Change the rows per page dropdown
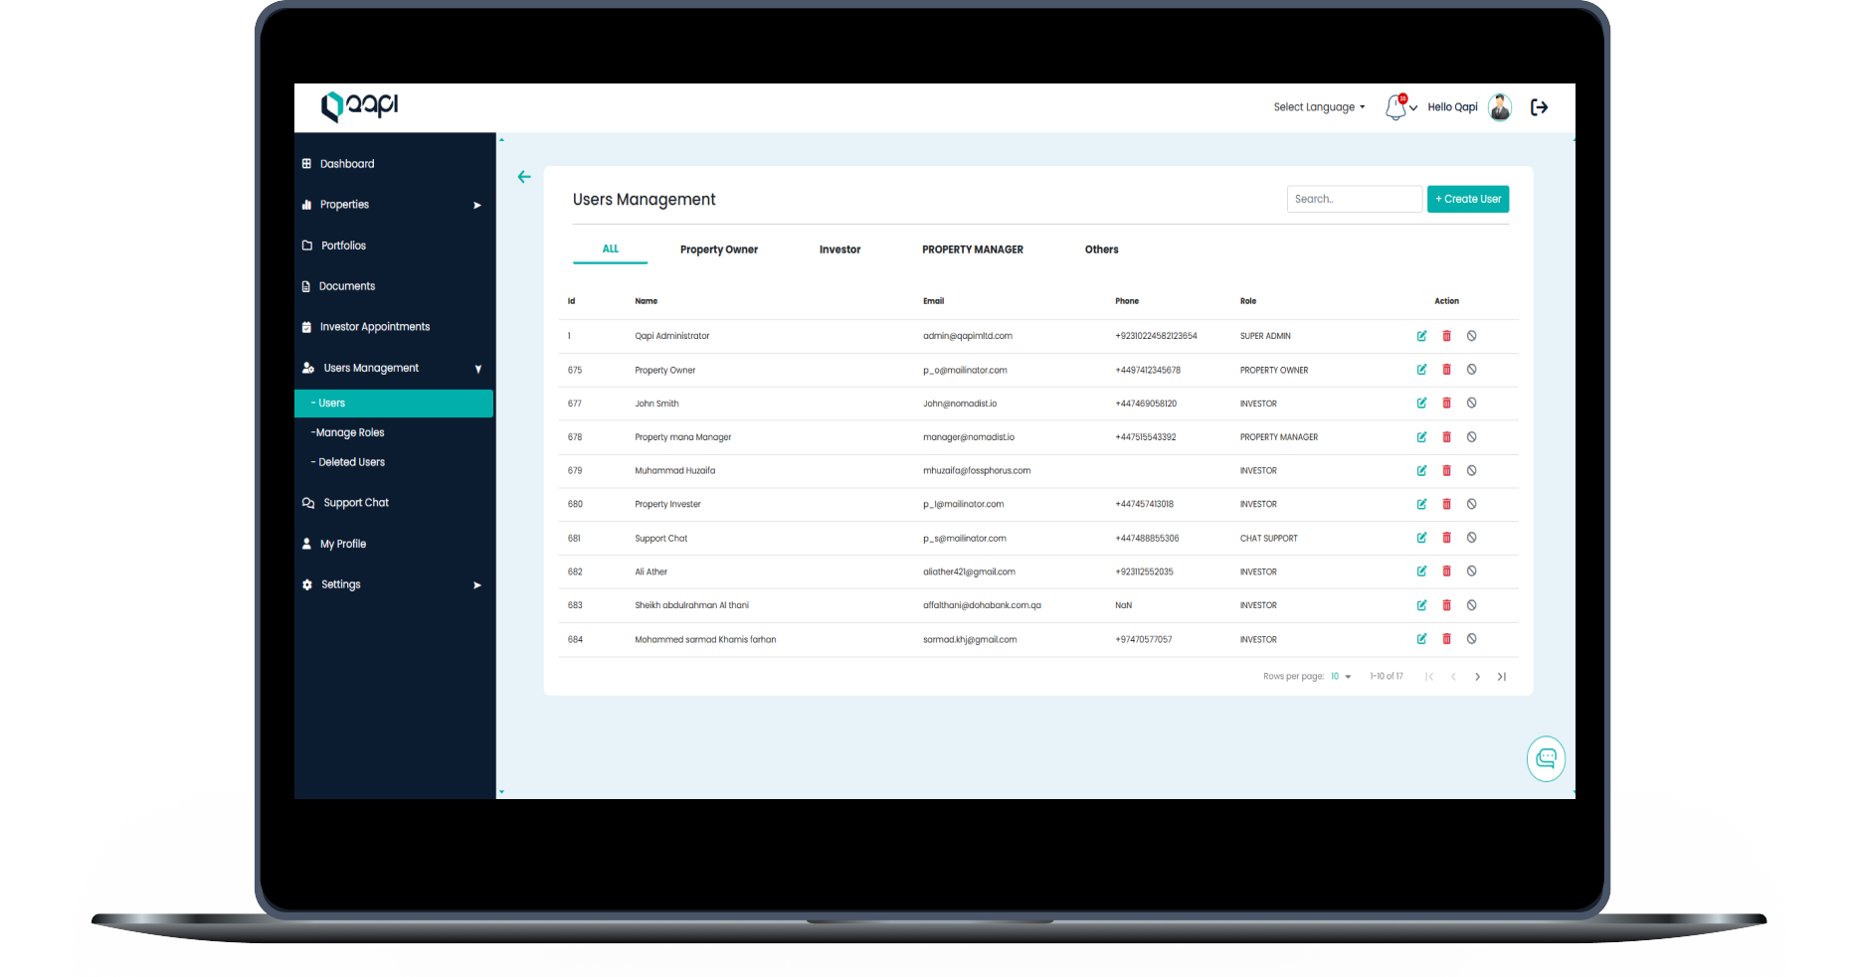Image resolution: width=1856 pixels, height=977 pixels. (1340, 677)
